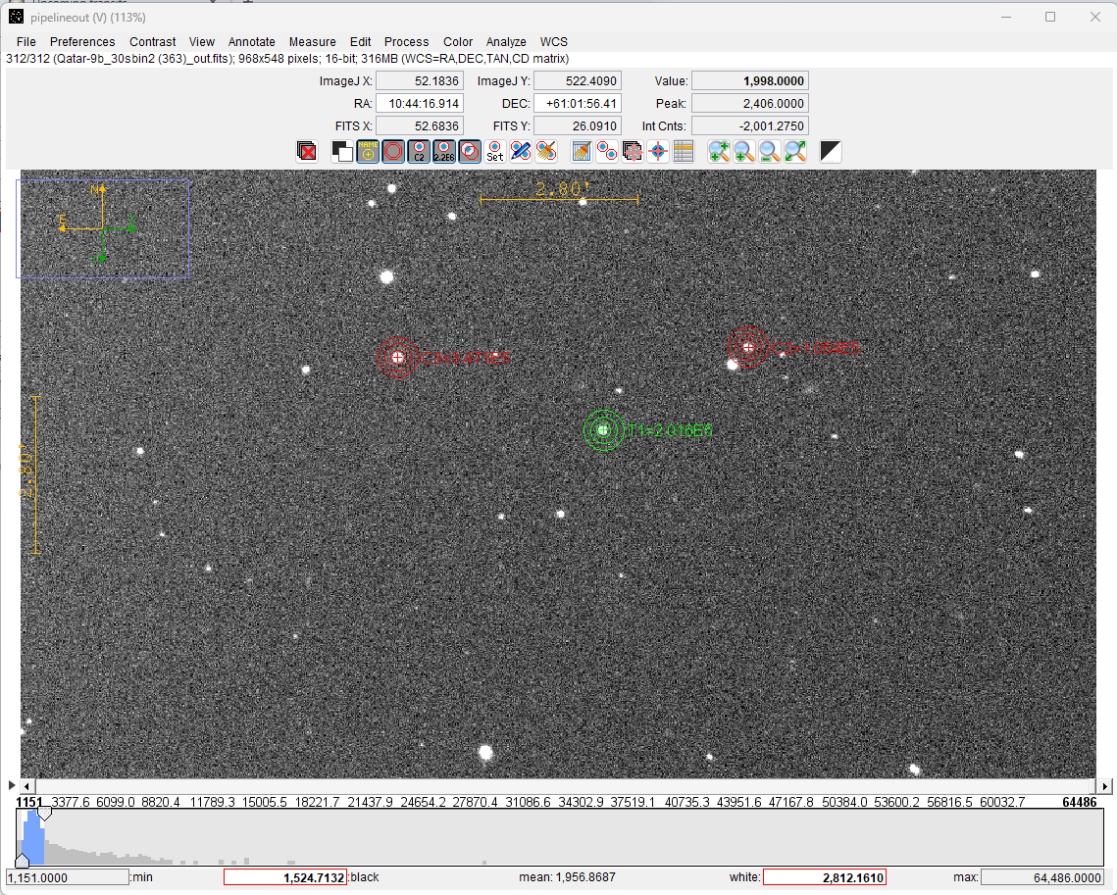Click the black and white triangle icon
1117x895 pixels.
coord(831,151)
